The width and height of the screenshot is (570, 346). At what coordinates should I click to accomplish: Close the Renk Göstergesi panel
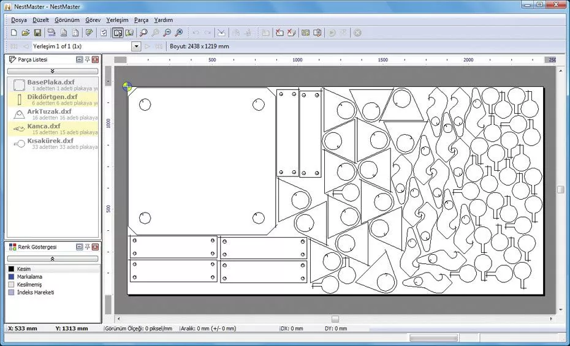(x=95, y=247)
